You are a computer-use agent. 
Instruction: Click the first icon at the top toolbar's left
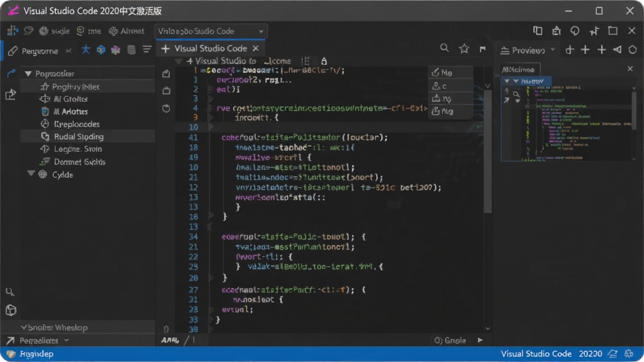pyautogui.click(x=13, y=31)
